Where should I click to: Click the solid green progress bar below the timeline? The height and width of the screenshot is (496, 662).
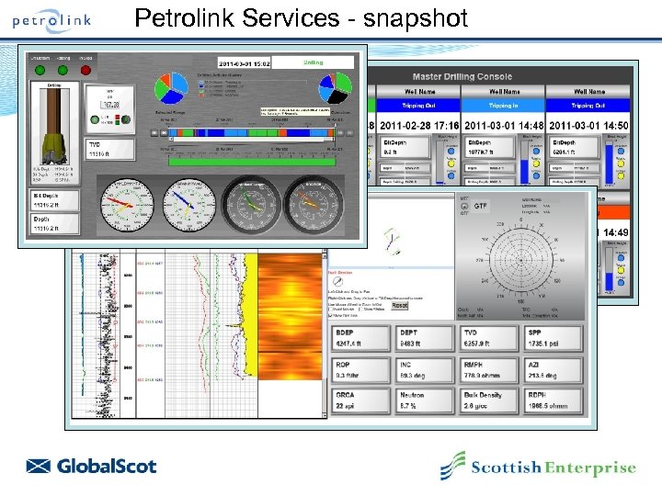pos(252,162)
